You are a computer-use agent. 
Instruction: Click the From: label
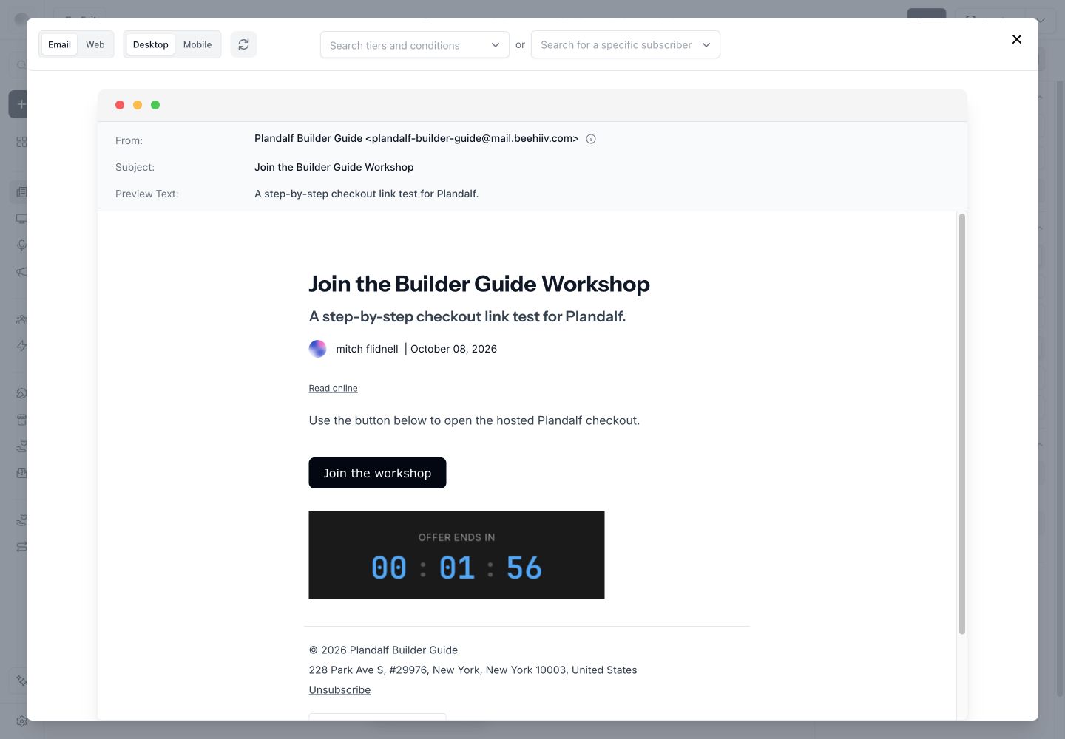click(129, 140)
